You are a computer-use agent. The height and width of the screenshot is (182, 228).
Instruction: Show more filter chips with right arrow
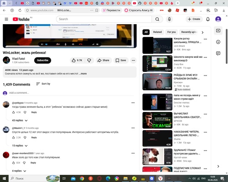coord(202,32)
